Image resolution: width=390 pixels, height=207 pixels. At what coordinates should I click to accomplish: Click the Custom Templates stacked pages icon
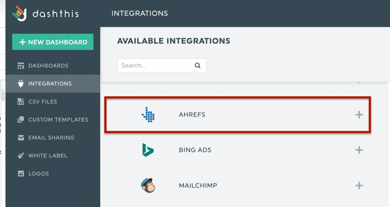pos(21,120)
